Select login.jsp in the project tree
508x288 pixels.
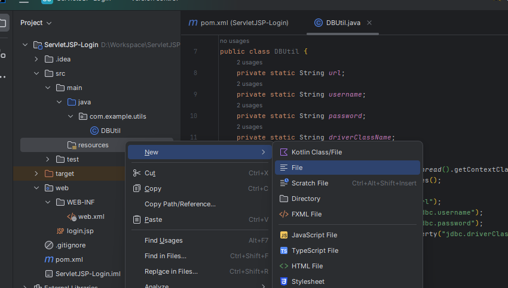coord(78,231)
